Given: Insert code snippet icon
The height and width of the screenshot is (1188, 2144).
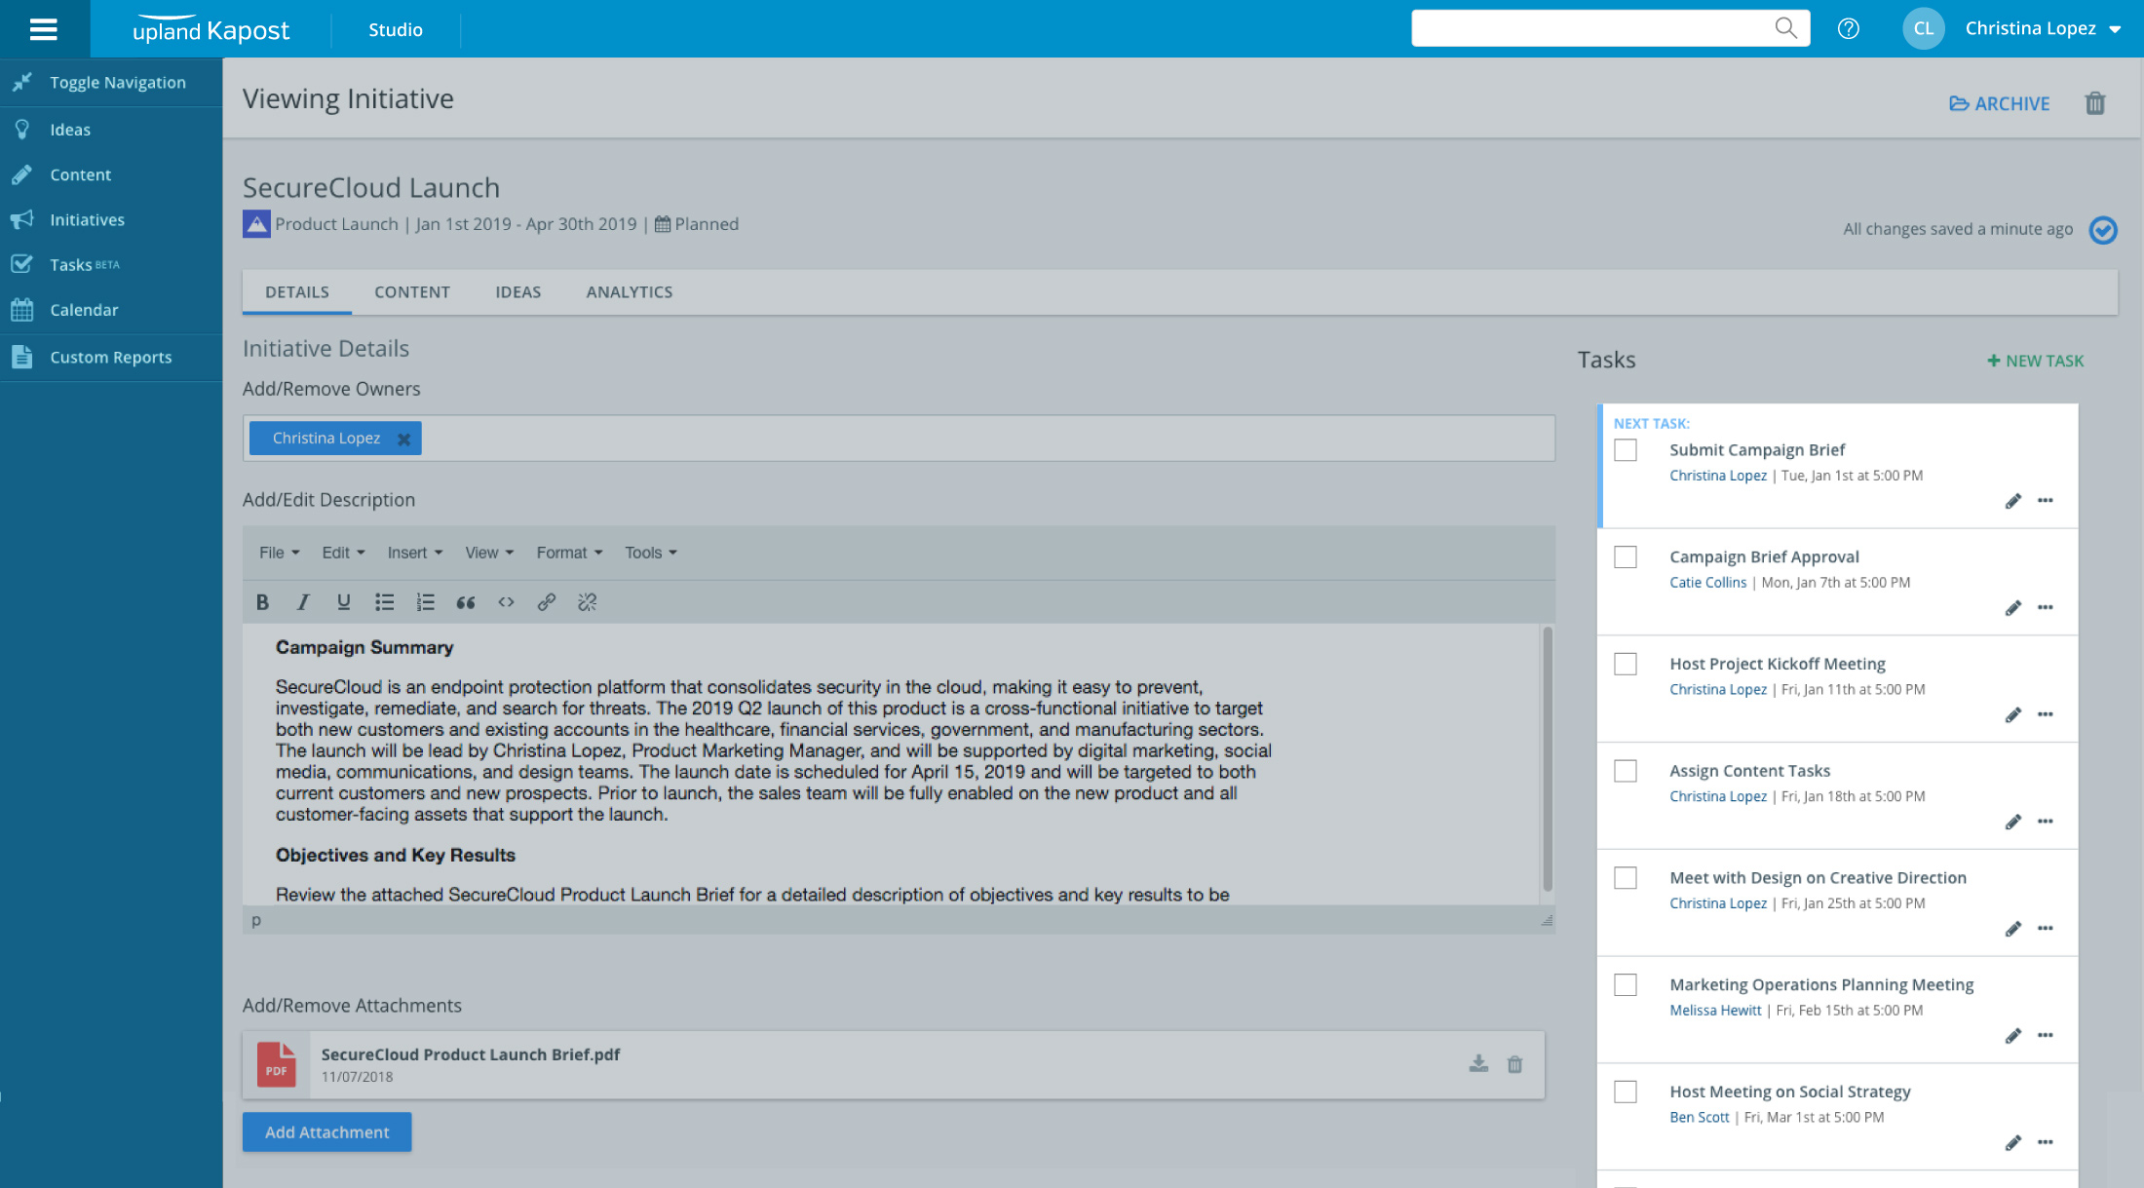Looking at the screenshot, I should click(x=506, y=602).
